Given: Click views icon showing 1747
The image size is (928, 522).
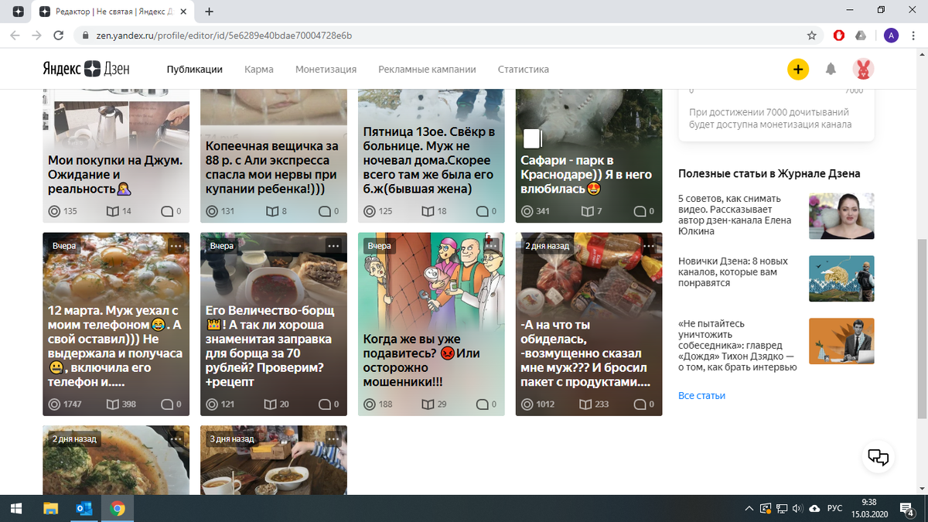Looking at the screenshot, I should coord(54,404).
